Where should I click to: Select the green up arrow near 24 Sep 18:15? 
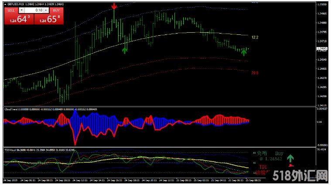(125, 51)
